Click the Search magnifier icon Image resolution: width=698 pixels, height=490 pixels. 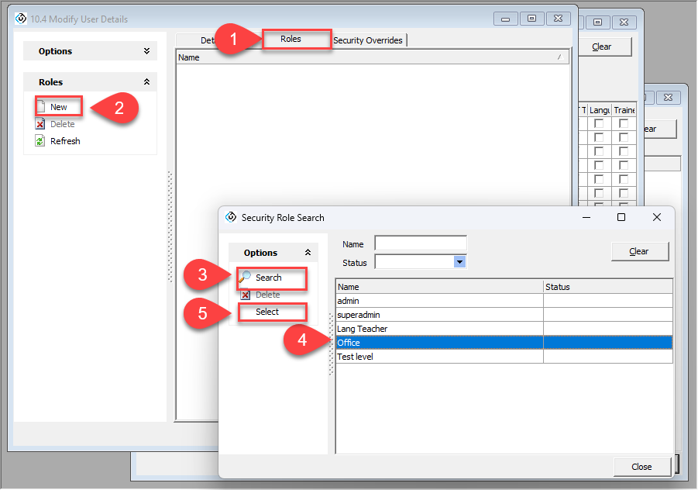pos(246,277)
